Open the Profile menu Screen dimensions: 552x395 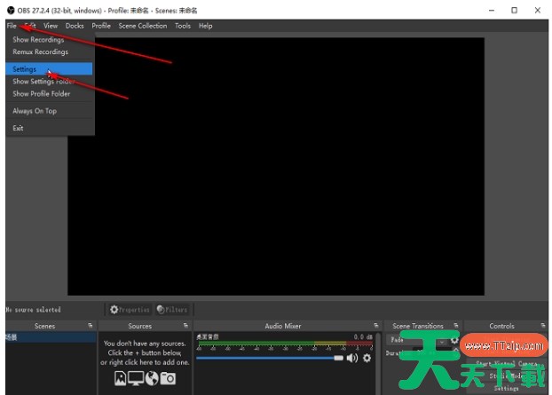[101, 26]
